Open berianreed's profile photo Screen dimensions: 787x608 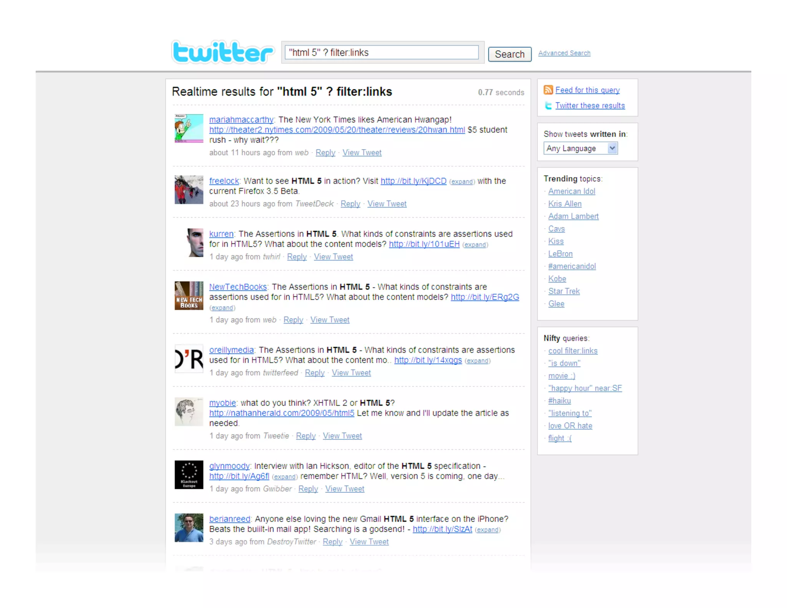click(189, 528)
